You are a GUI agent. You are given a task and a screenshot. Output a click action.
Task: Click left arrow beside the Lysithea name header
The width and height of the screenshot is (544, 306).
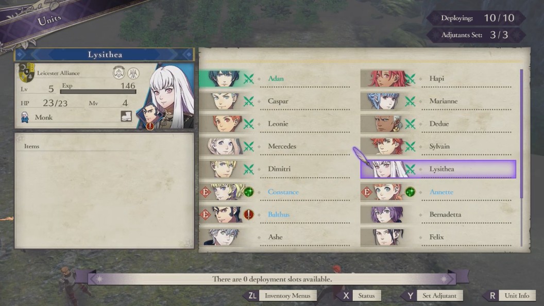click(20, 55)
